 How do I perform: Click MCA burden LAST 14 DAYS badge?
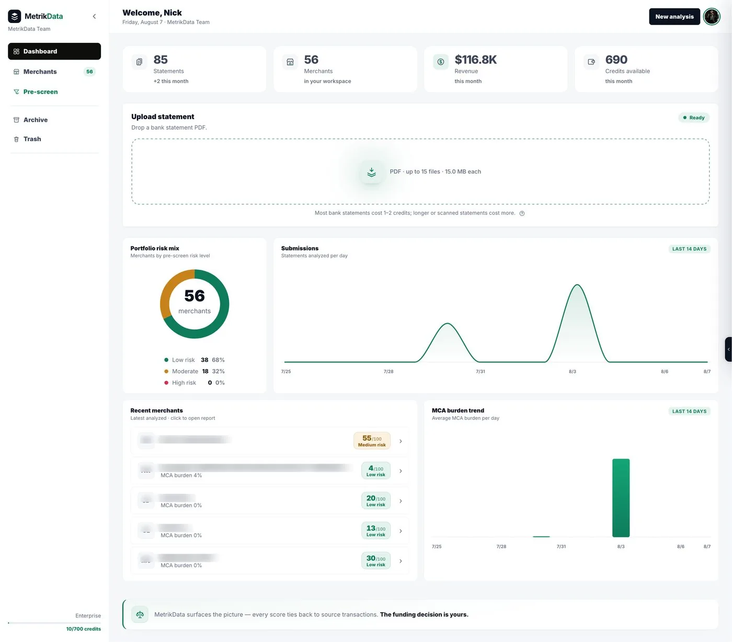coord(689,411)
